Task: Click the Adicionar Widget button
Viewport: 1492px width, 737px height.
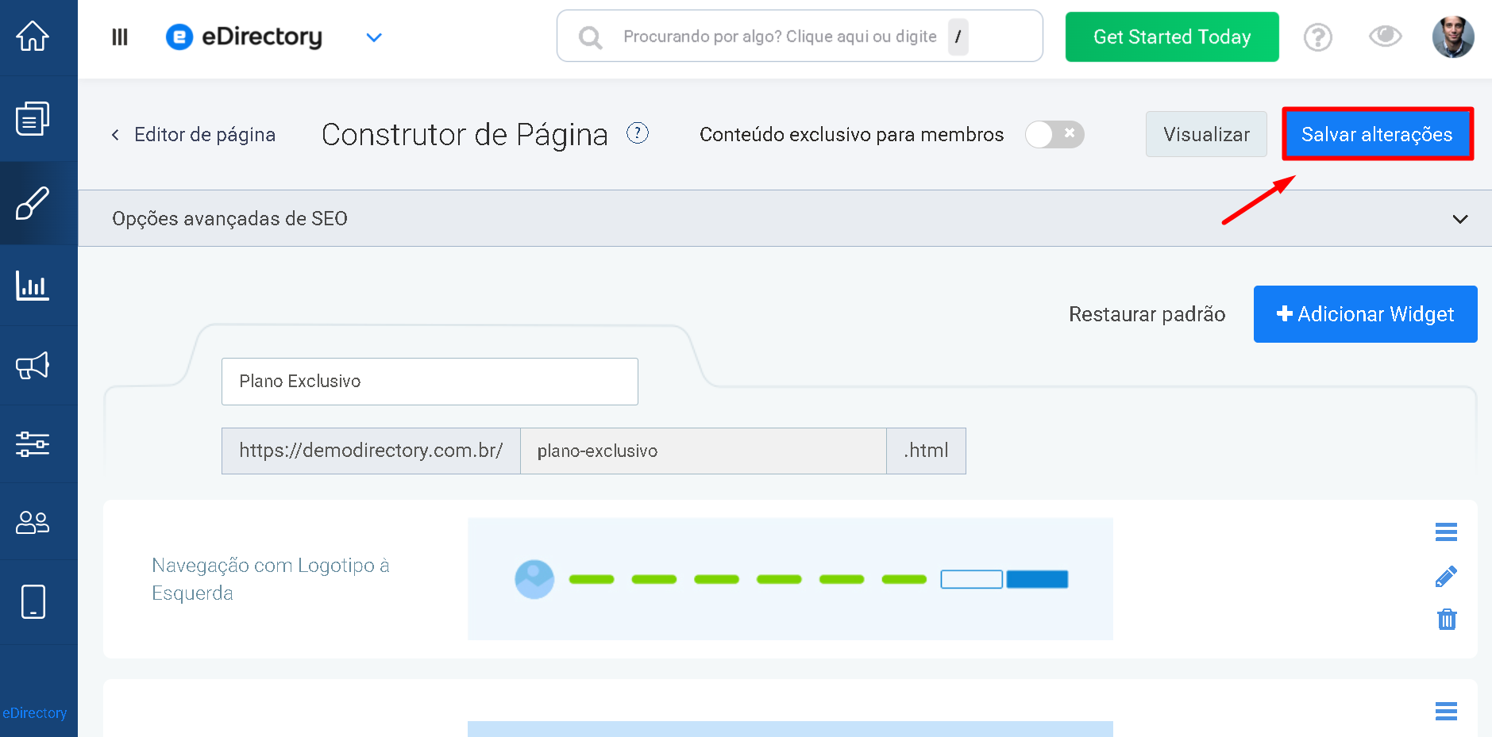Action: point(1365,314)
